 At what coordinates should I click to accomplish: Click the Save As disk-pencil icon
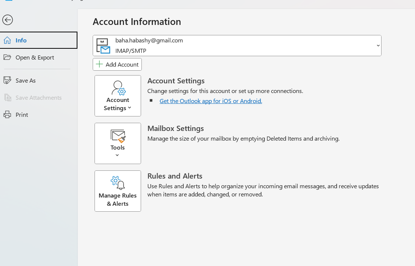[x=7, y=80]
